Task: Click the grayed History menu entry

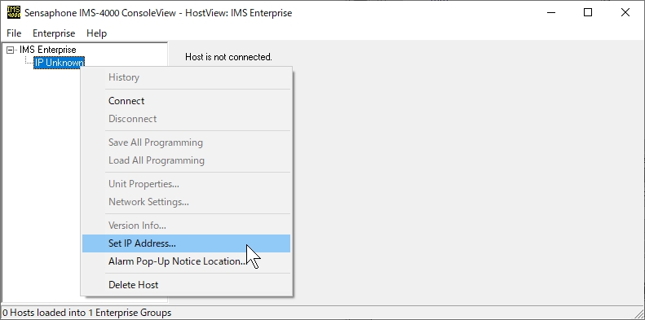Action: click(187, 77)
